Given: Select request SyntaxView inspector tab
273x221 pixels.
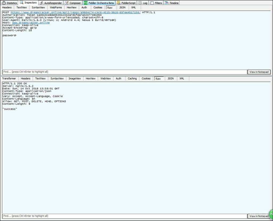Looking at the screenshot, I should click(x=38, y=7).
